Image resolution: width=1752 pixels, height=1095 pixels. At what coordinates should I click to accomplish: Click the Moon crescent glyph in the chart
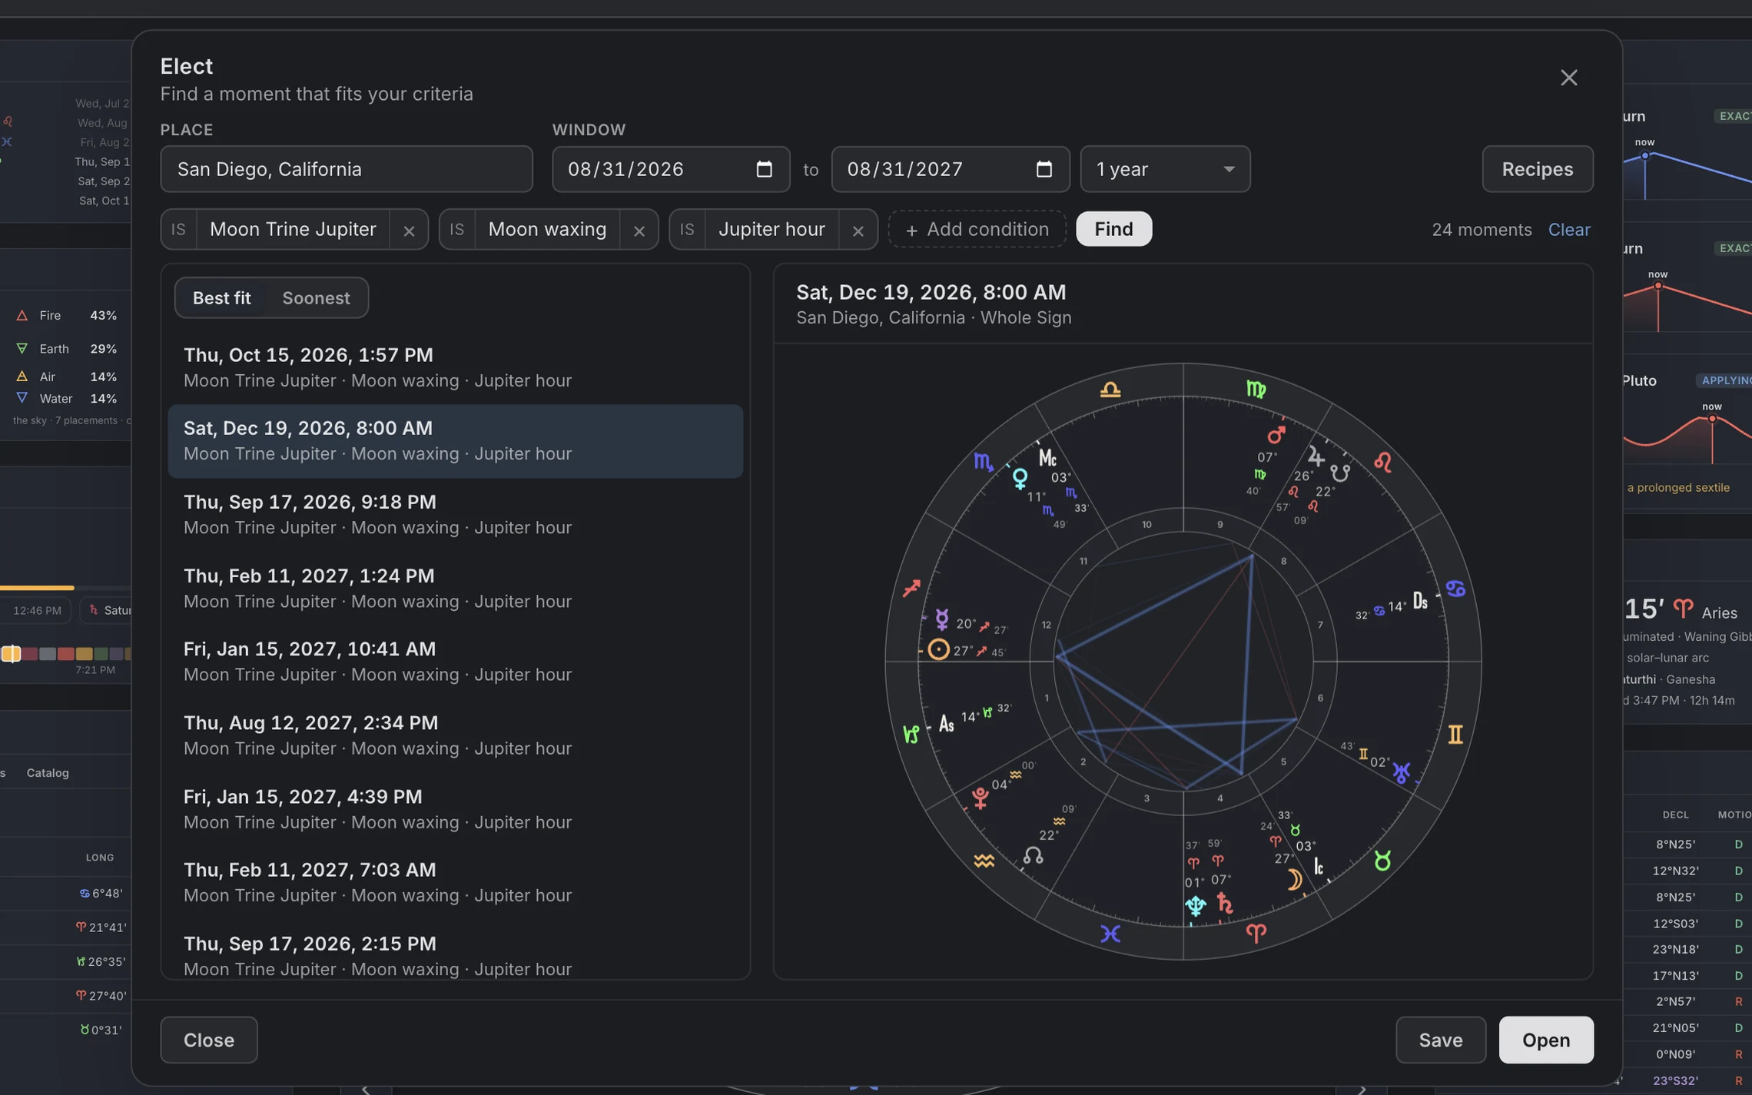point(1295,880)
